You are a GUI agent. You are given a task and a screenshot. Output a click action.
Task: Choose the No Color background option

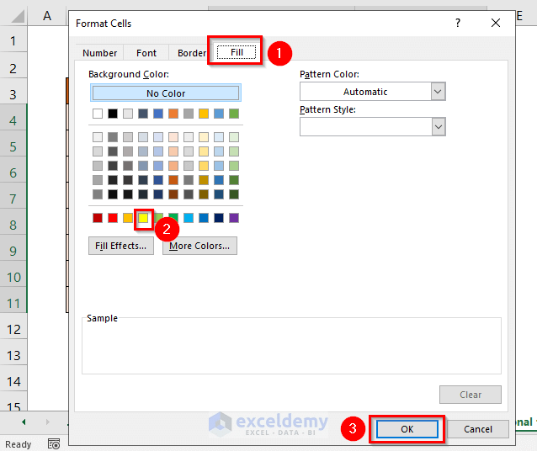coord(166,93)
